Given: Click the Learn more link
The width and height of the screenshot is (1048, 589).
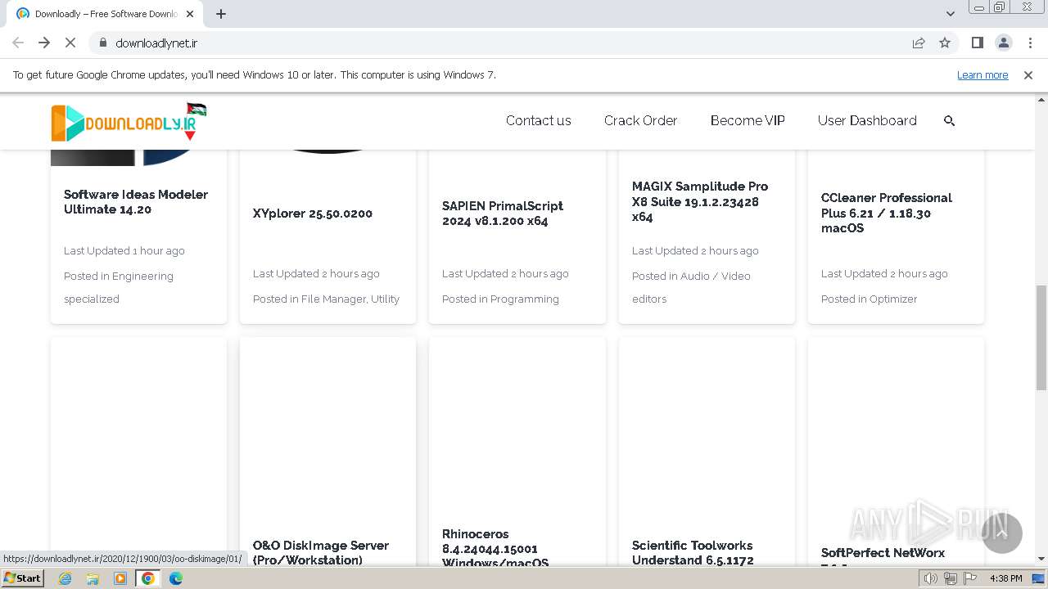Looking at the screenshot, I should (982, 74).
